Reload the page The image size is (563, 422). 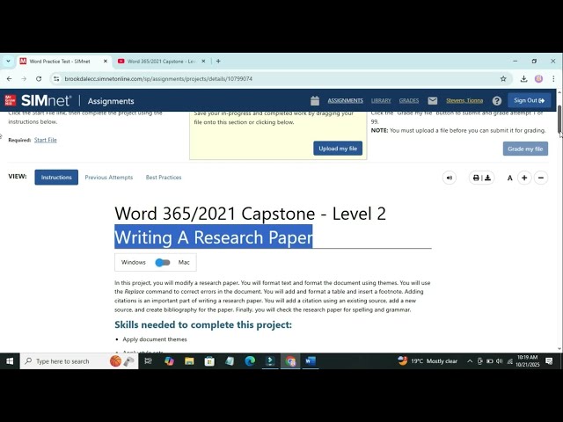click(x=39, y=78)
